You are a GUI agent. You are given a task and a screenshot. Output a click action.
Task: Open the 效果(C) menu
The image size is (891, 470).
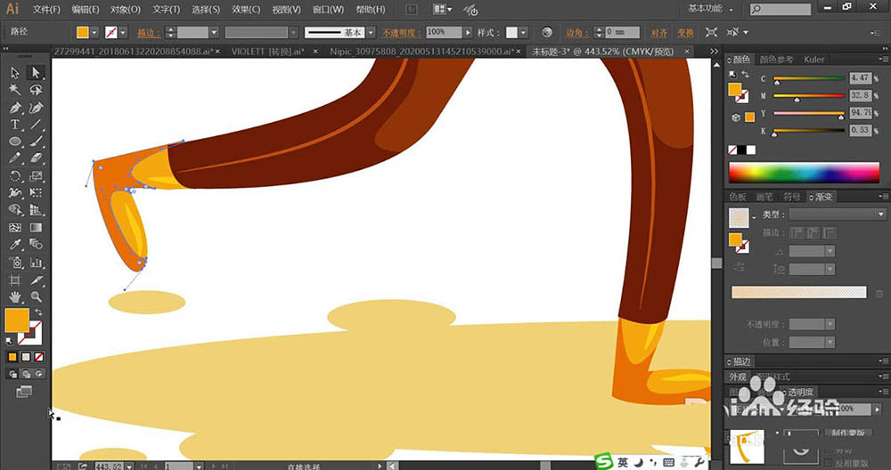click(x=246, y=10)
